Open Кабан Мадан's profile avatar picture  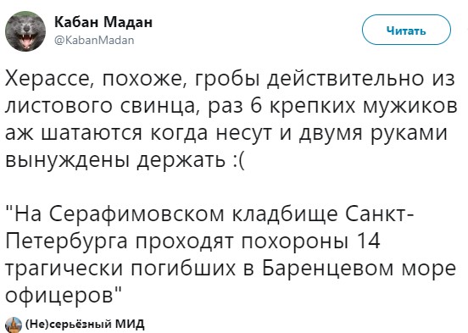(x=25, y=31)
